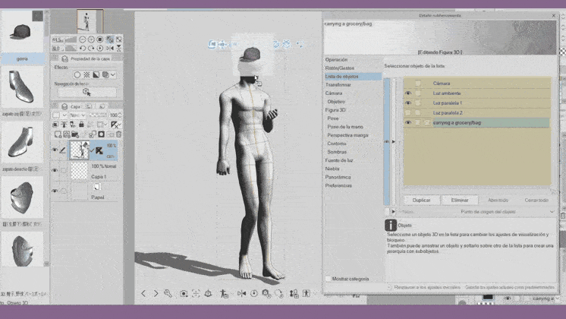The image size is (566, 319).
Task: Adjust layer opacity slider in layer panel
Action: point(97,115)
